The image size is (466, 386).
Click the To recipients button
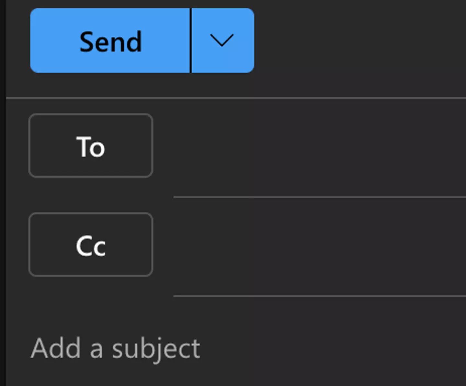(91, 146)
